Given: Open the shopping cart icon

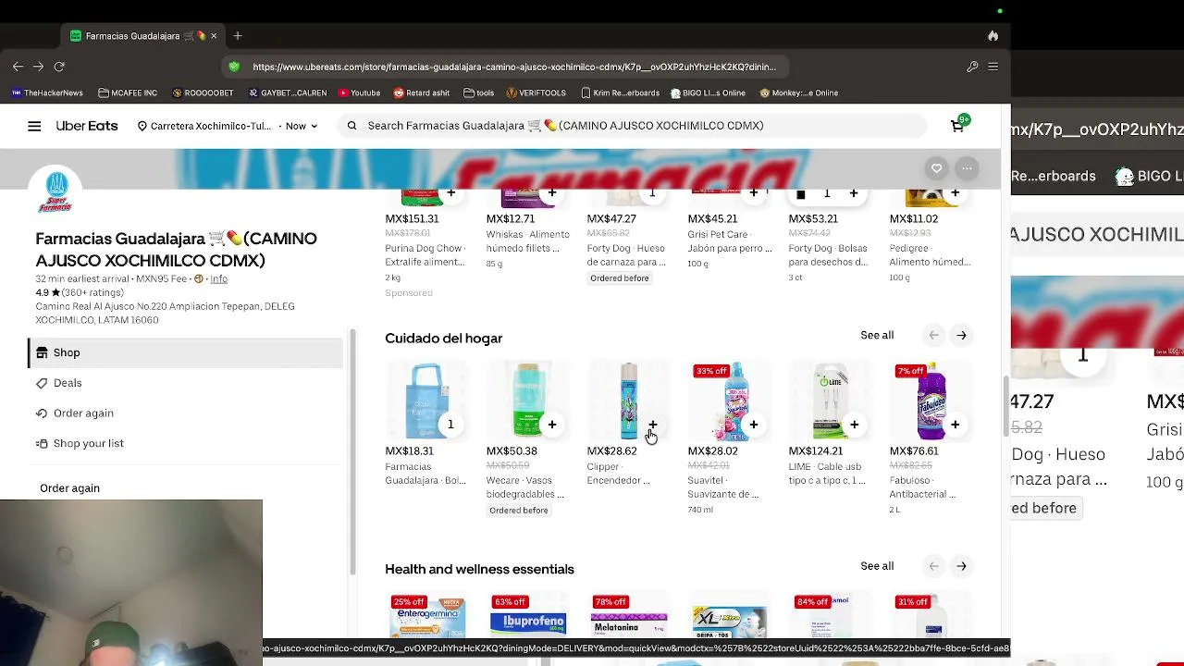Looking at the screenshot, I should pyautogui.click(x=957, y=126).
